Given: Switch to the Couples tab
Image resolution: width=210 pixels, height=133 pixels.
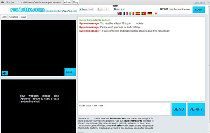Looking at the screenshot, I should (x=14, y=17).
